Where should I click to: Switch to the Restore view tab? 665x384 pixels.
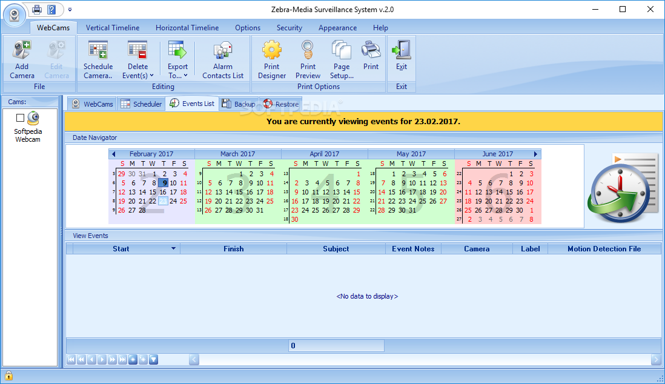pyautogui.click(x=281, y=104)
